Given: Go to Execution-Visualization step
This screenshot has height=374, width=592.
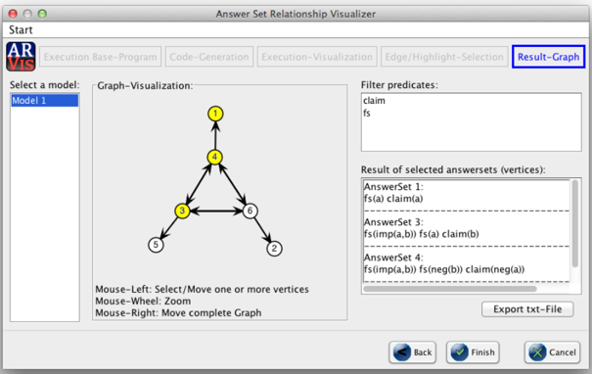Looking at the screenshot, I should (x=317, y=57).
